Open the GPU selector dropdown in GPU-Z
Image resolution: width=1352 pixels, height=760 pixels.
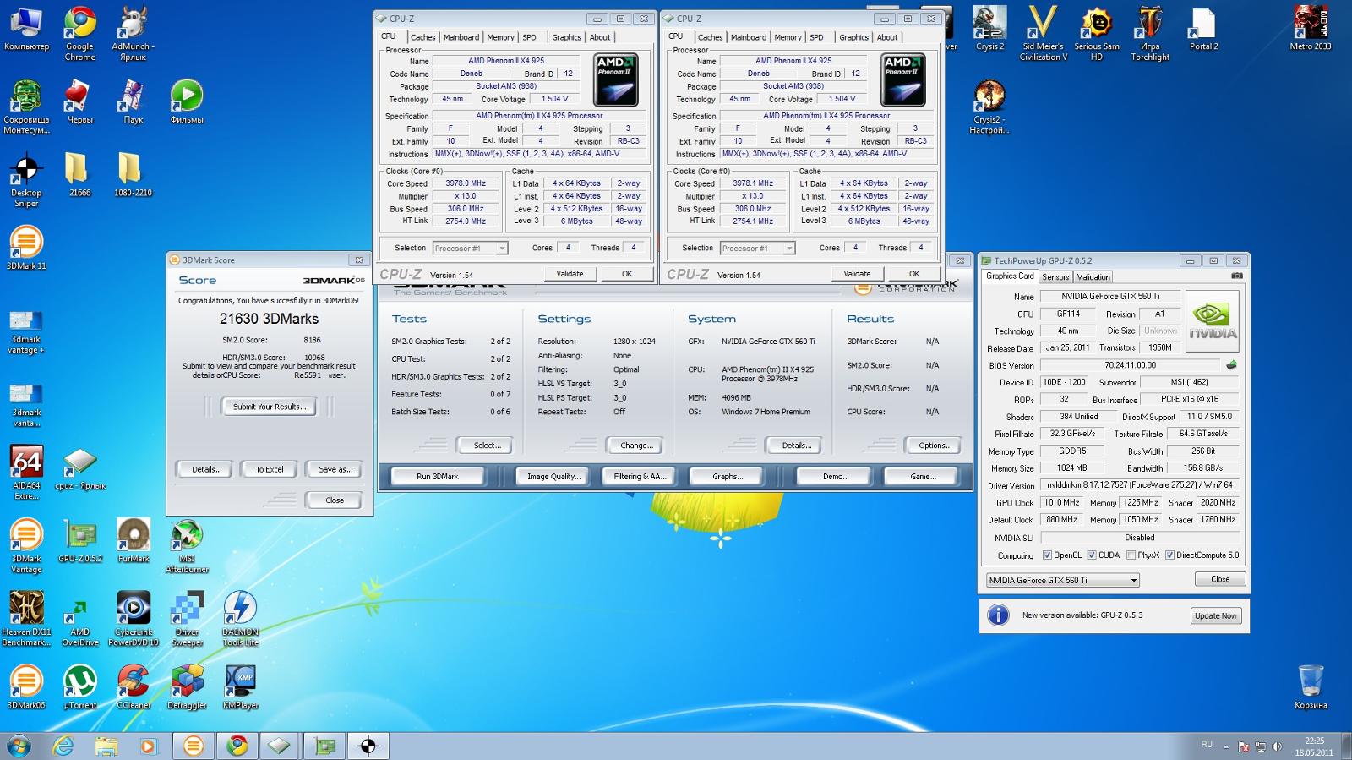point(1063,580)
